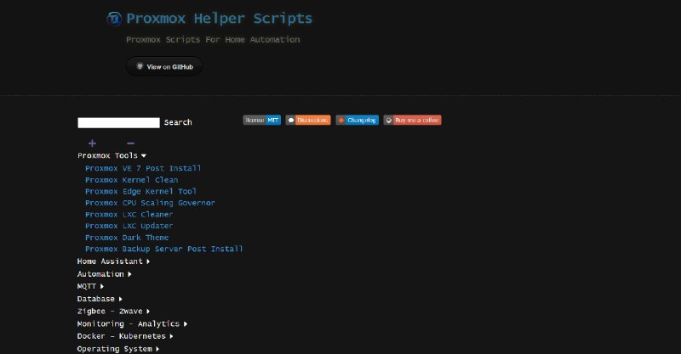Expand the MQTT section
681x354 pixels.
(x=90, y=286)
